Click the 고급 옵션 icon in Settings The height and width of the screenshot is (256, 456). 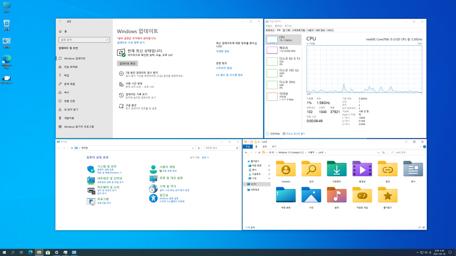pos(121,106)
